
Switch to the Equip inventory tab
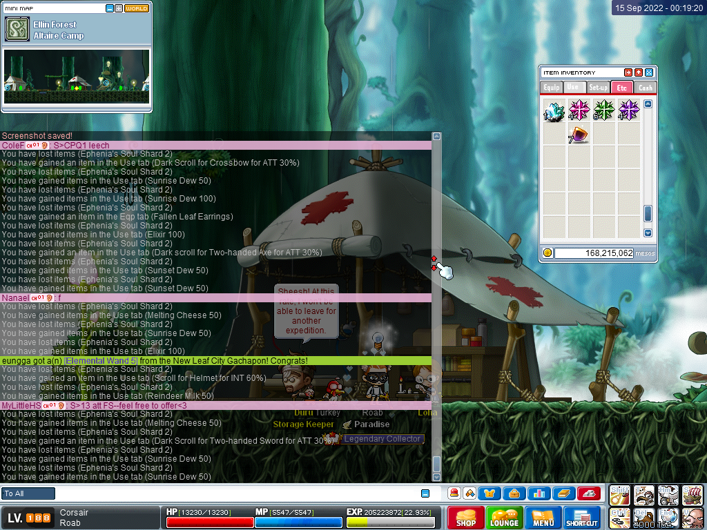pyautogui.click(x=551, y=88)
